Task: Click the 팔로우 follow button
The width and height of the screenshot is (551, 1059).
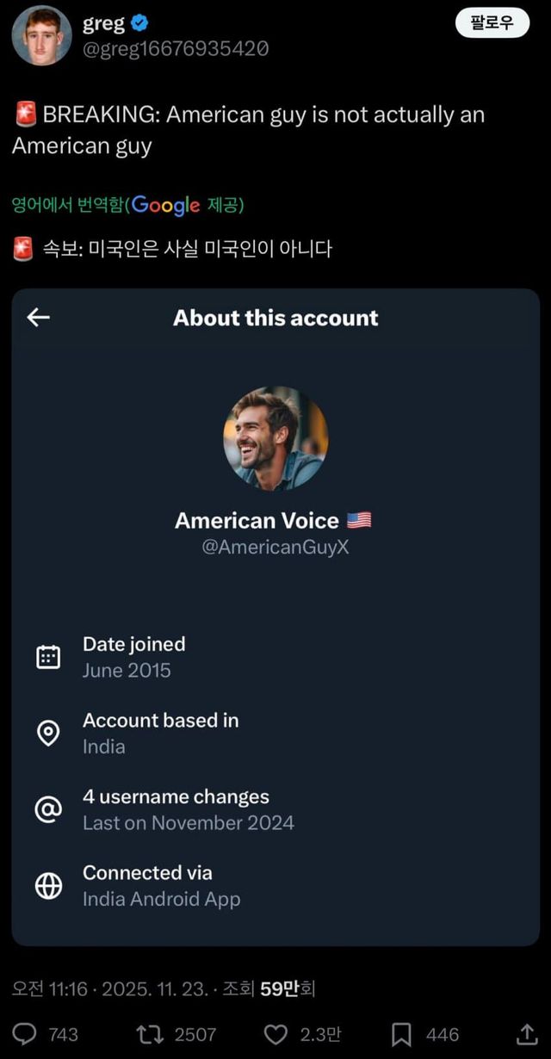Action: pos(492,24)
